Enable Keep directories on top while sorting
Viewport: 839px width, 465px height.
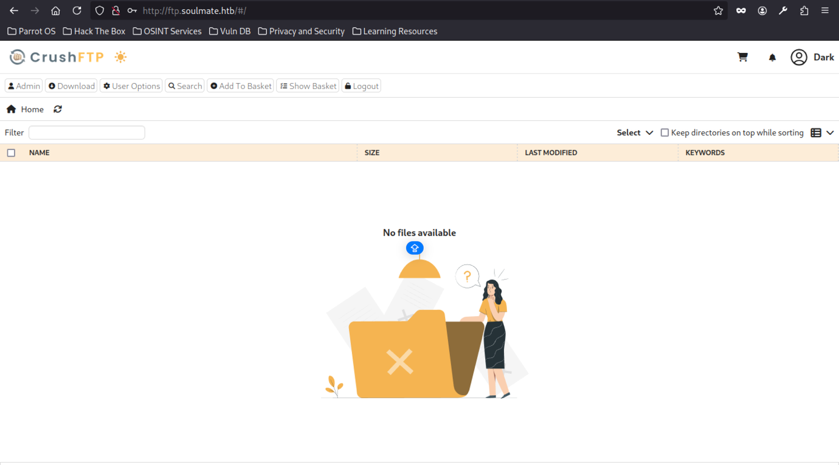click(x=665, y=133)
